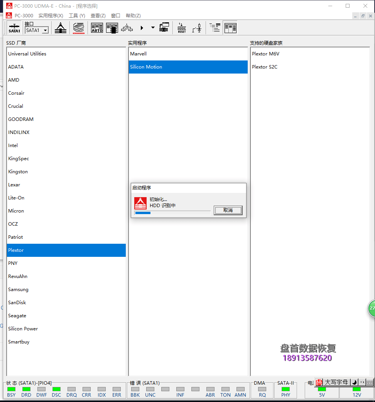Select INDILINX vendor
This screenshot has width=375, height=402.
[66, 132]
